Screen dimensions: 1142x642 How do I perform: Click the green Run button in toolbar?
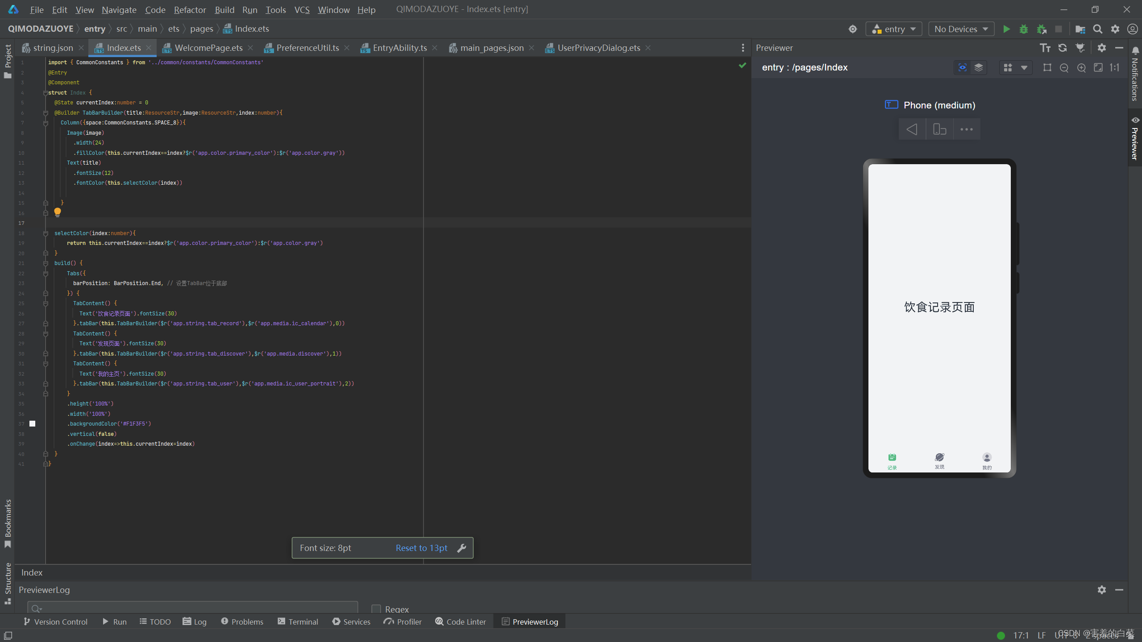[x=1006, y=29]
